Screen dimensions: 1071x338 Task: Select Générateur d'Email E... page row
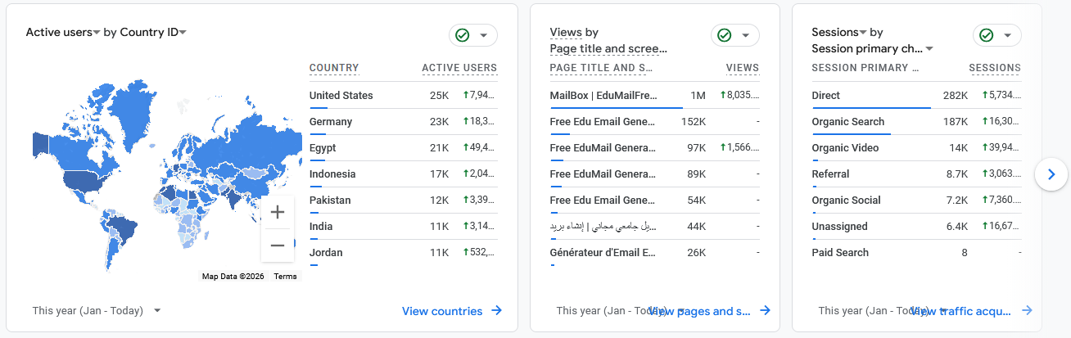pos(655,253)
